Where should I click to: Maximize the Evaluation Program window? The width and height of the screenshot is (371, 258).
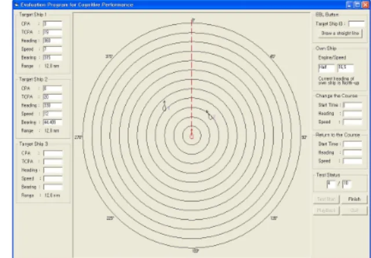357,5
